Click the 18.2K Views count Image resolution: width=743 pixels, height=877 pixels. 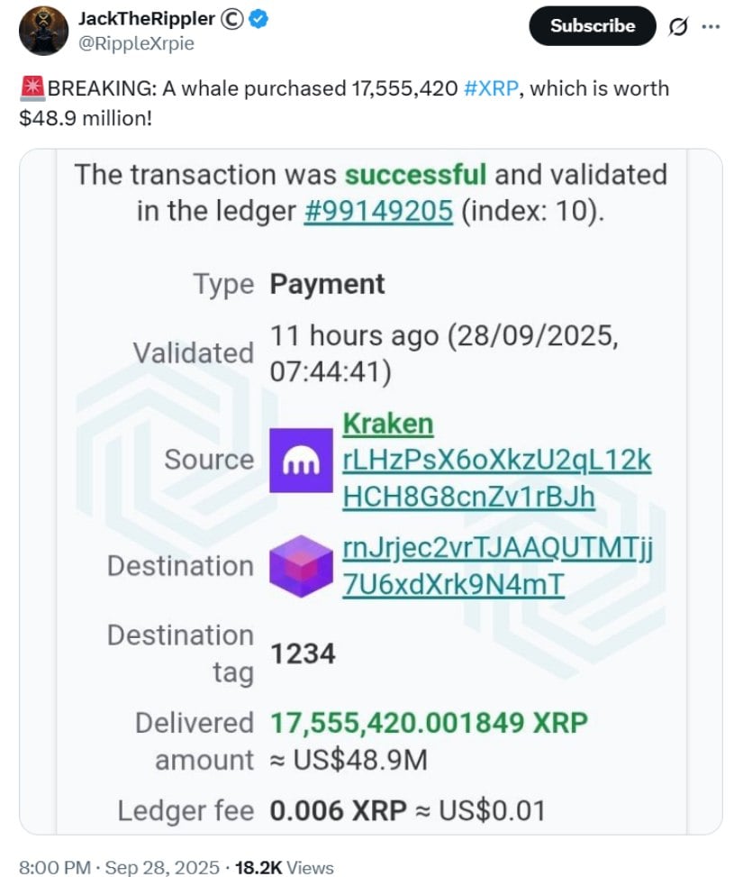click(284, 867)
